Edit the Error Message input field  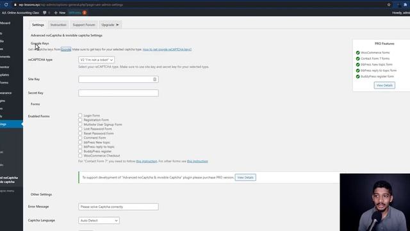[x=118, y=207]
